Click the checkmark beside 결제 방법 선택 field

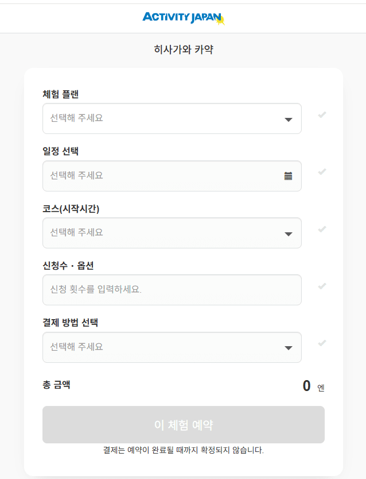[322, 343]
